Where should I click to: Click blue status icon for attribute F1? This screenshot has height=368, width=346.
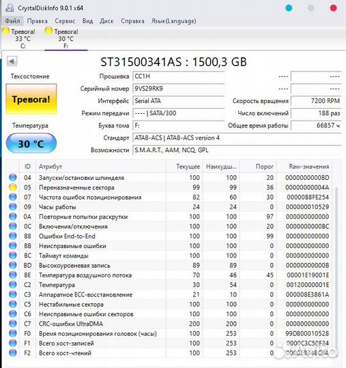[x=13, y=343]
